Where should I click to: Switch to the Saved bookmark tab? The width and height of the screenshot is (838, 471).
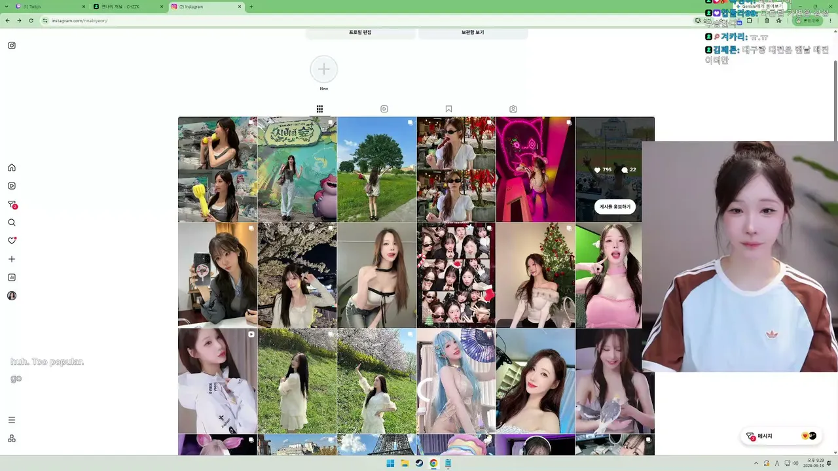448,109
